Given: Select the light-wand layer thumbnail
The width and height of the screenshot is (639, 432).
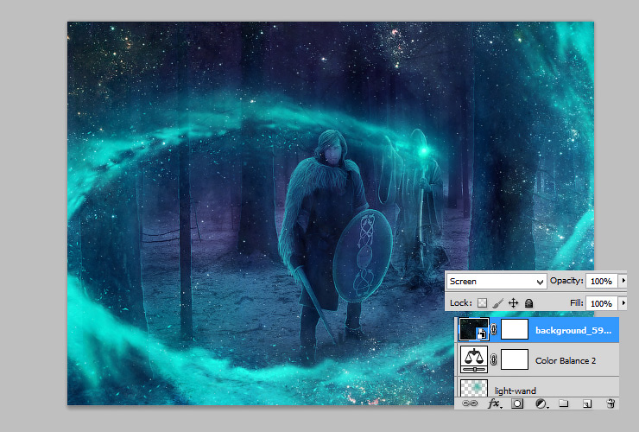Looking at the screenshot, I should click(474, 388).
